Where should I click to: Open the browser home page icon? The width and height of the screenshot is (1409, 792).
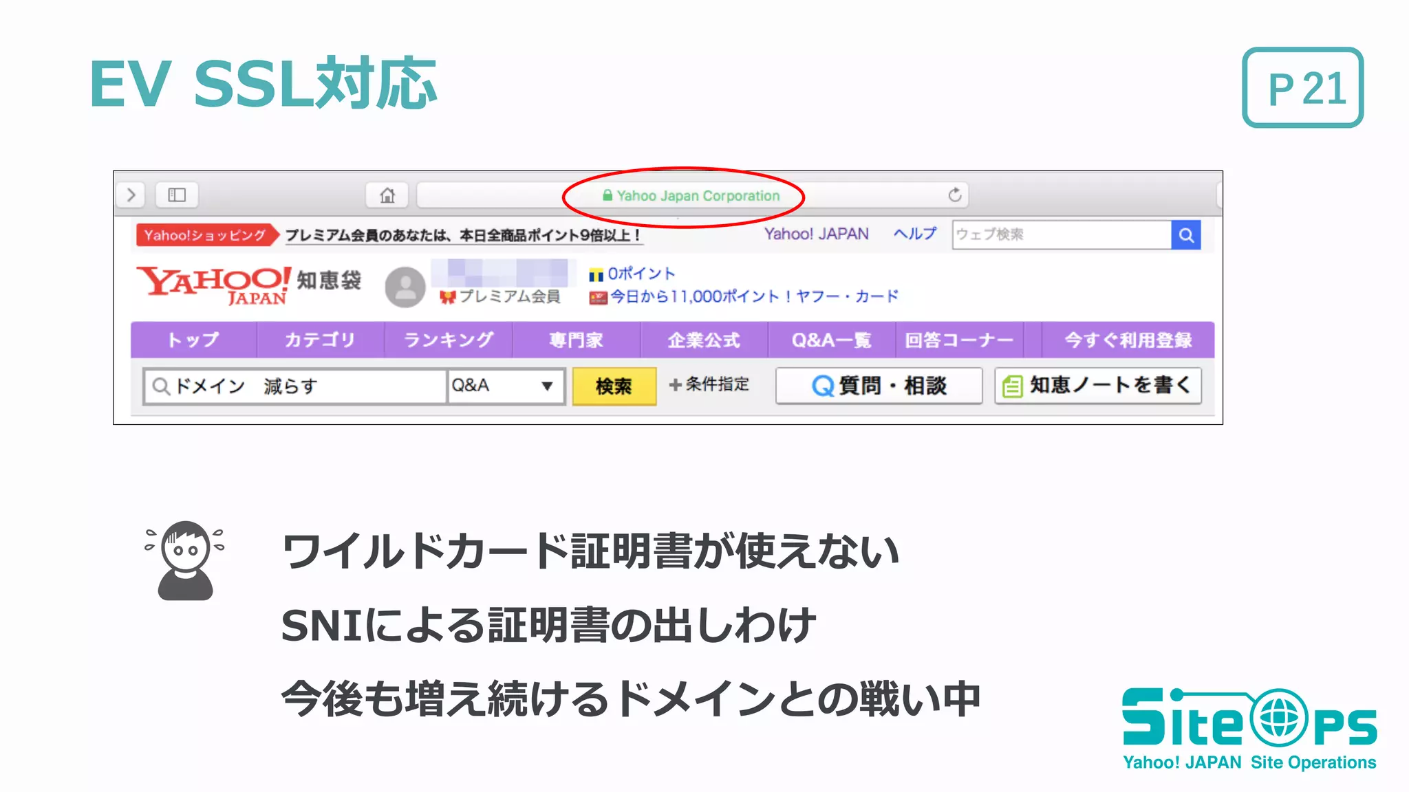tap(387, 195)
